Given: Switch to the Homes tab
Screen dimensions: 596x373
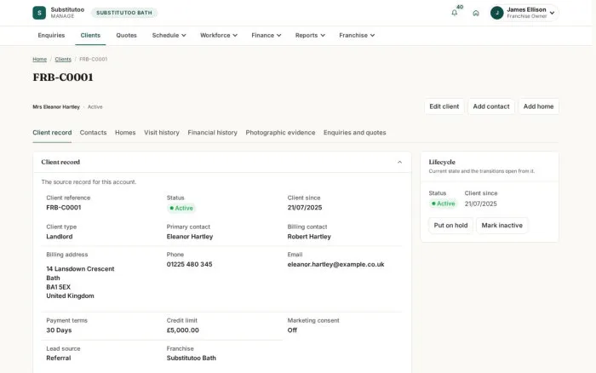Looking at the screenshot, I should 125,133.
